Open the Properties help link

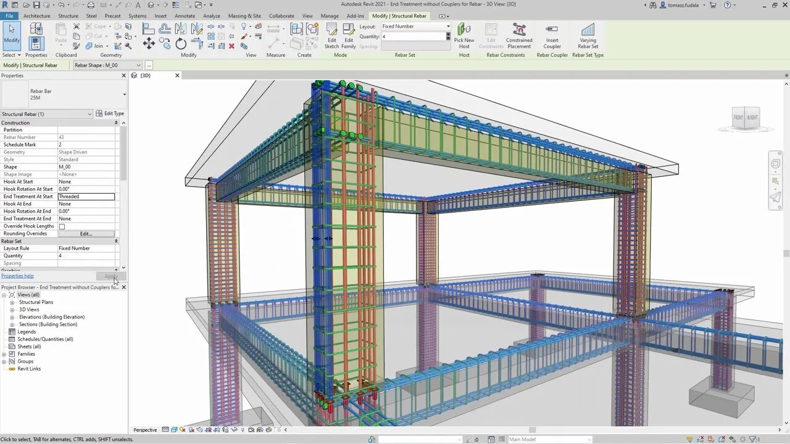[x=17, y=276]
